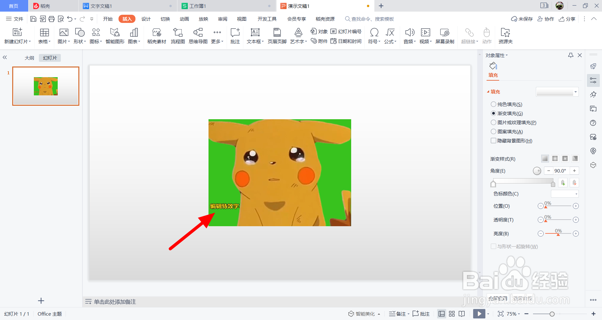
Task: Open the 表格 table insert tool
Action: click(x=45, y=36)
